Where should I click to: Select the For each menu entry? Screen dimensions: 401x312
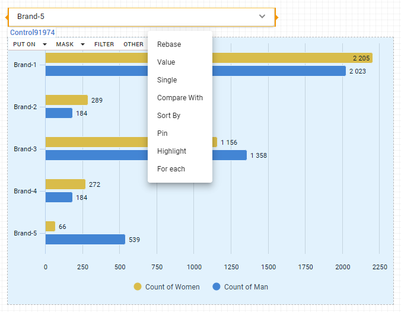(171, 169)
